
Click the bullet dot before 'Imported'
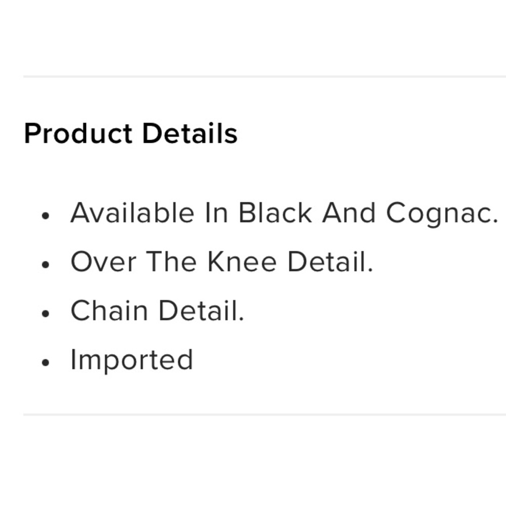pyautogui.click(x=46, y=362)
